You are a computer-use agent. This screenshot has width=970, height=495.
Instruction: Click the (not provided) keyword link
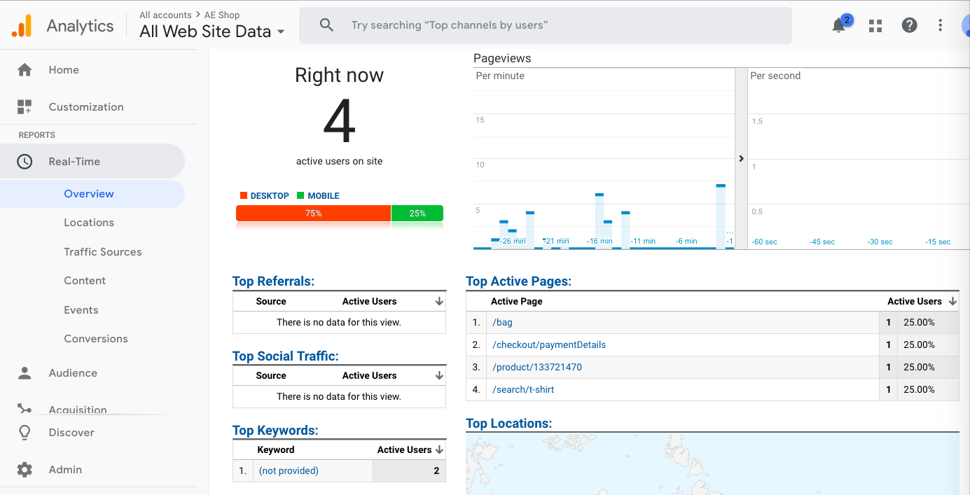click(x=289, y=470)
